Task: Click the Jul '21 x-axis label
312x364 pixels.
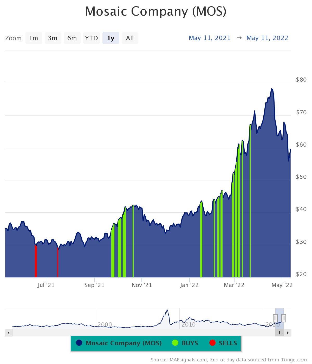Action: (46, 285)
